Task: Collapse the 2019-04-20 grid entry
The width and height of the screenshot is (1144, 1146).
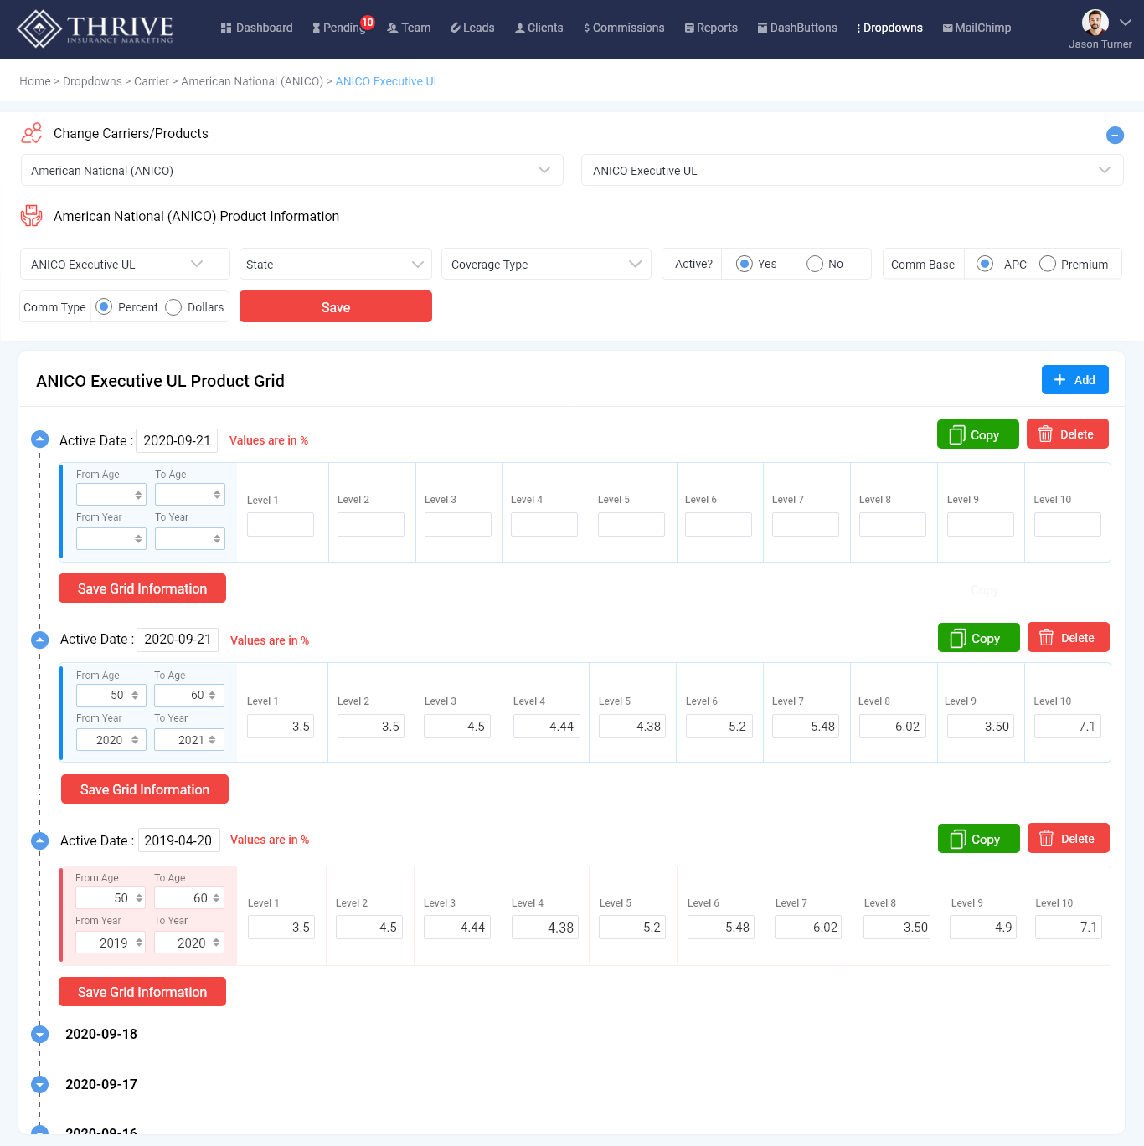Action: 39,841
